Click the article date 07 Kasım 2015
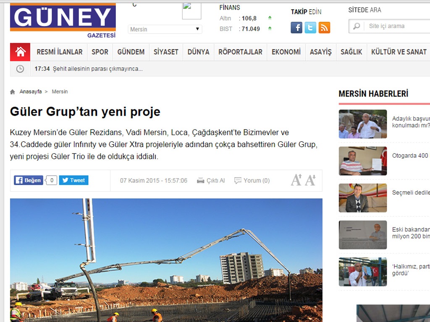 tap(154, 180)
